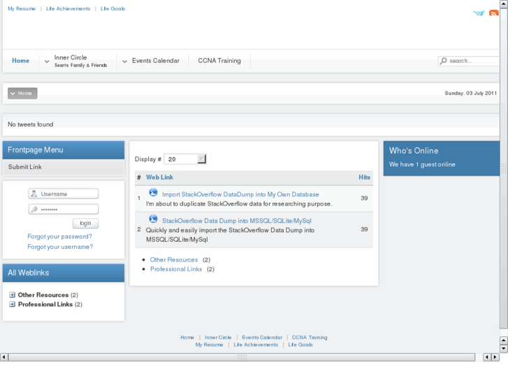The width and height of the screenshot is (508, 381).
Task: Click scroll-right arrow at end of horizontal scrollbar
Action: (x=495, y=357)
